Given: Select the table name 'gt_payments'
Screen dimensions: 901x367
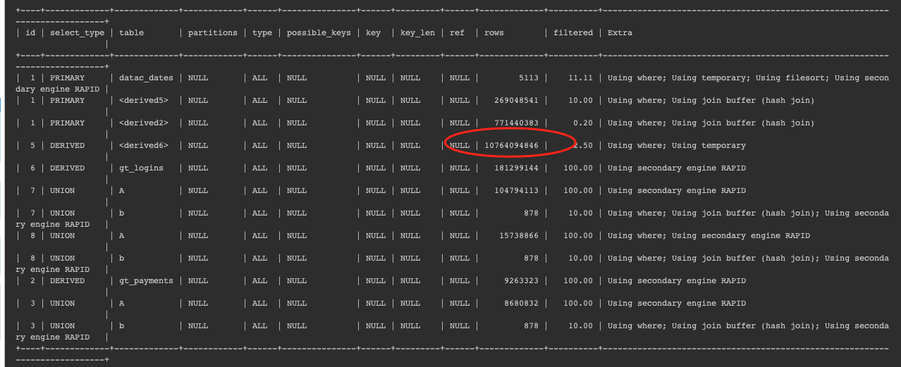Looking at the screenshot, I should [x=147, y=281].
